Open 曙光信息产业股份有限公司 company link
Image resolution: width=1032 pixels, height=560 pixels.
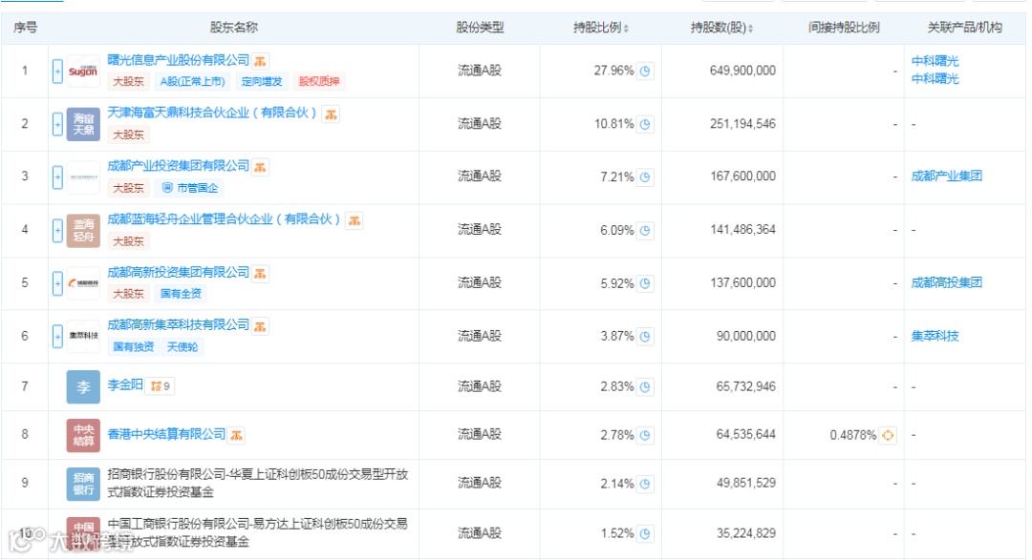tap(179, 60)
